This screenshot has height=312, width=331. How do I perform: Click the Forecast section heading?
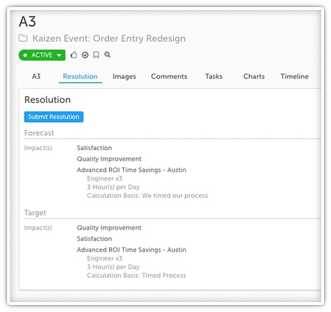(39, 133)
